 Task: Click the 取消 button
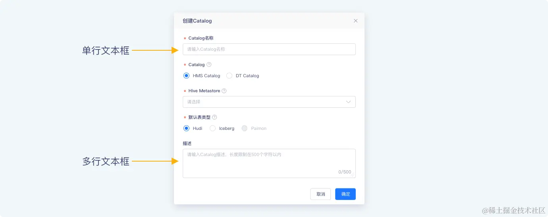pos(320,194)
